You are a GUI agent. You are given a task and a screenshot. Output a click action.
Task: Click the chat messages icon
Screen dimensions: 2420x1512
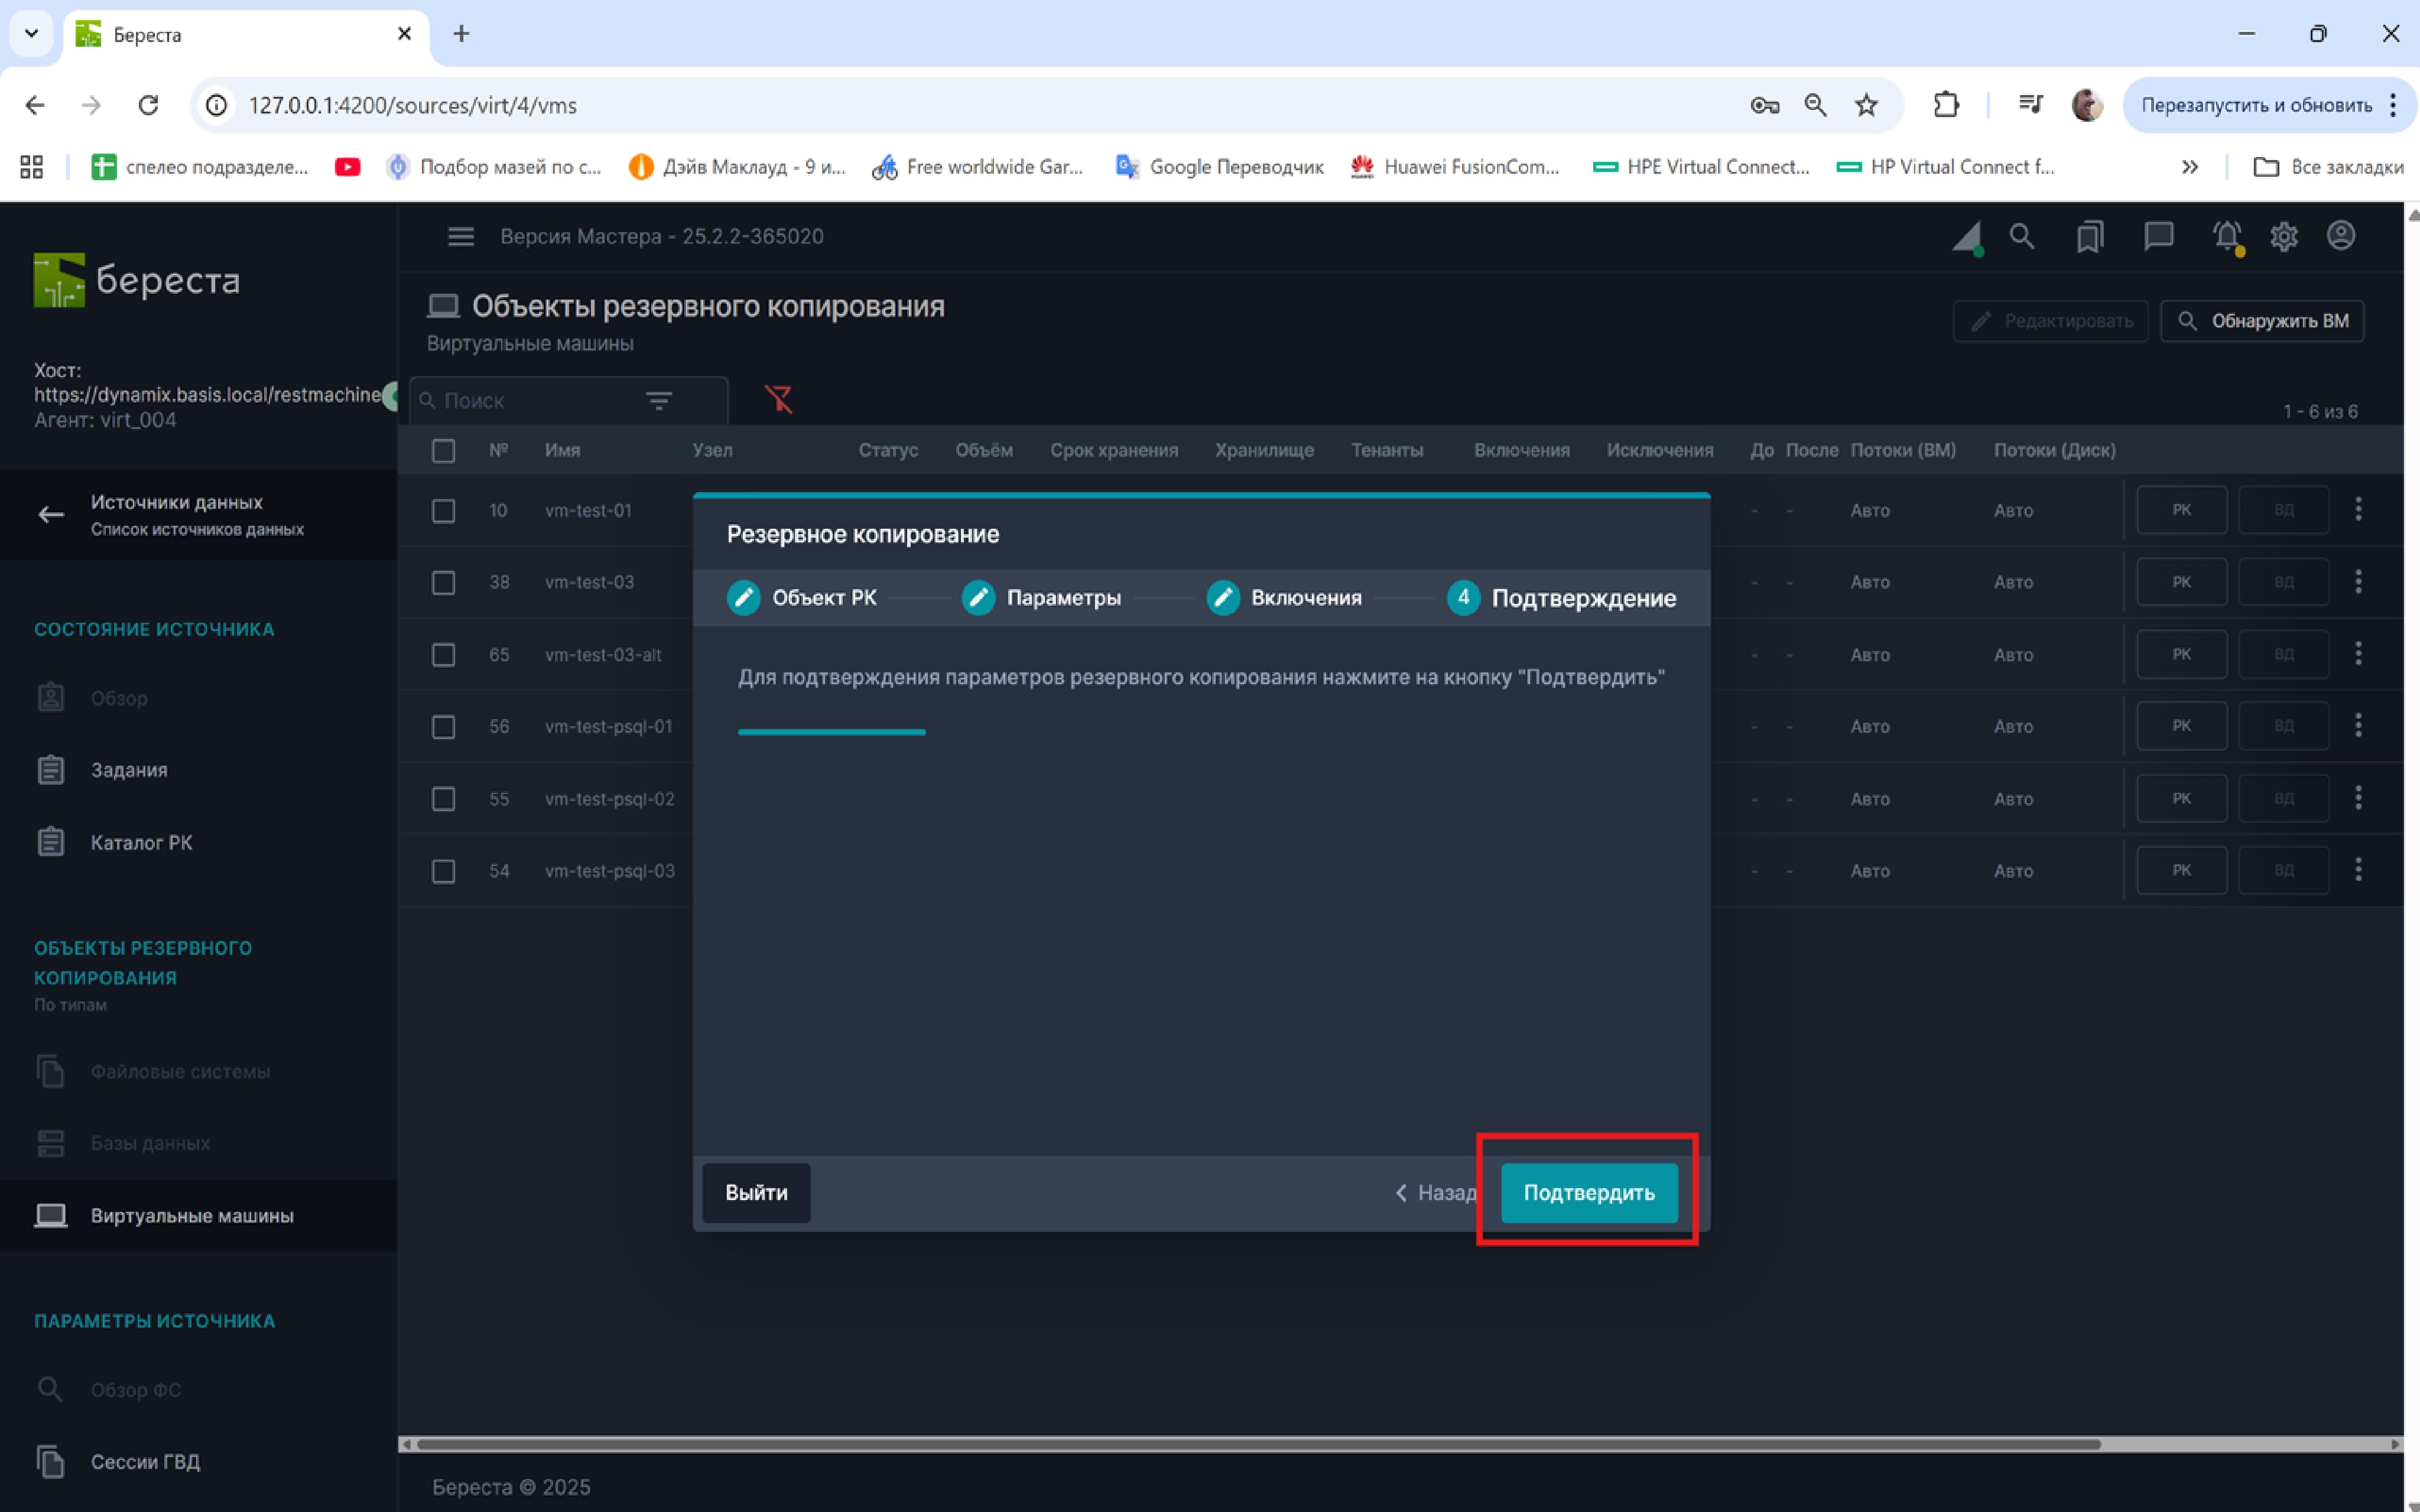(2158, 237)
